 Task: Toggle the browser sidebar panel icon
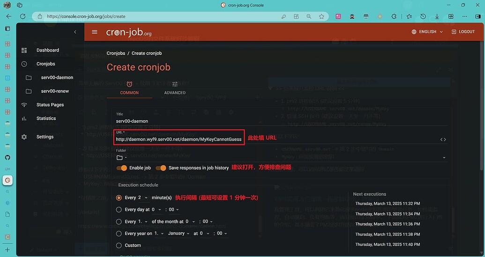pos(478,16)
